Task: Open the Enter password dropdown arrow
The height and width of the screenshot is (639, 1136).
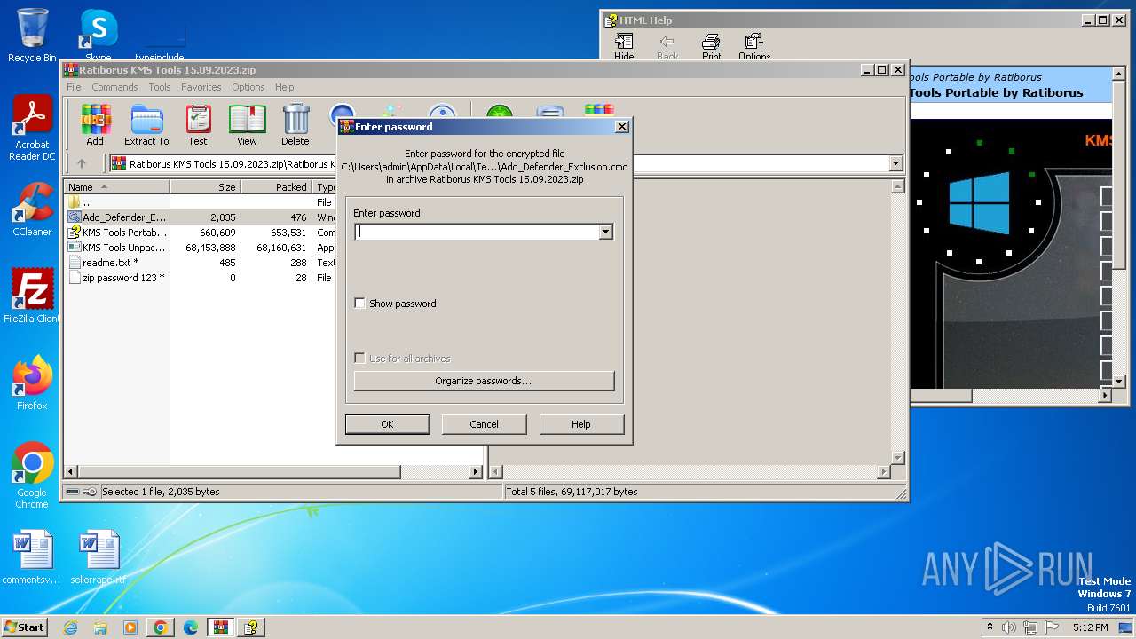Action: point(605,233)
